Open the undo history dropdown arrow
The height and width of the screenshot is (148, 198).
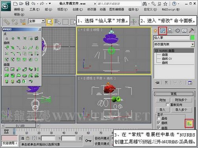[38, 4]
